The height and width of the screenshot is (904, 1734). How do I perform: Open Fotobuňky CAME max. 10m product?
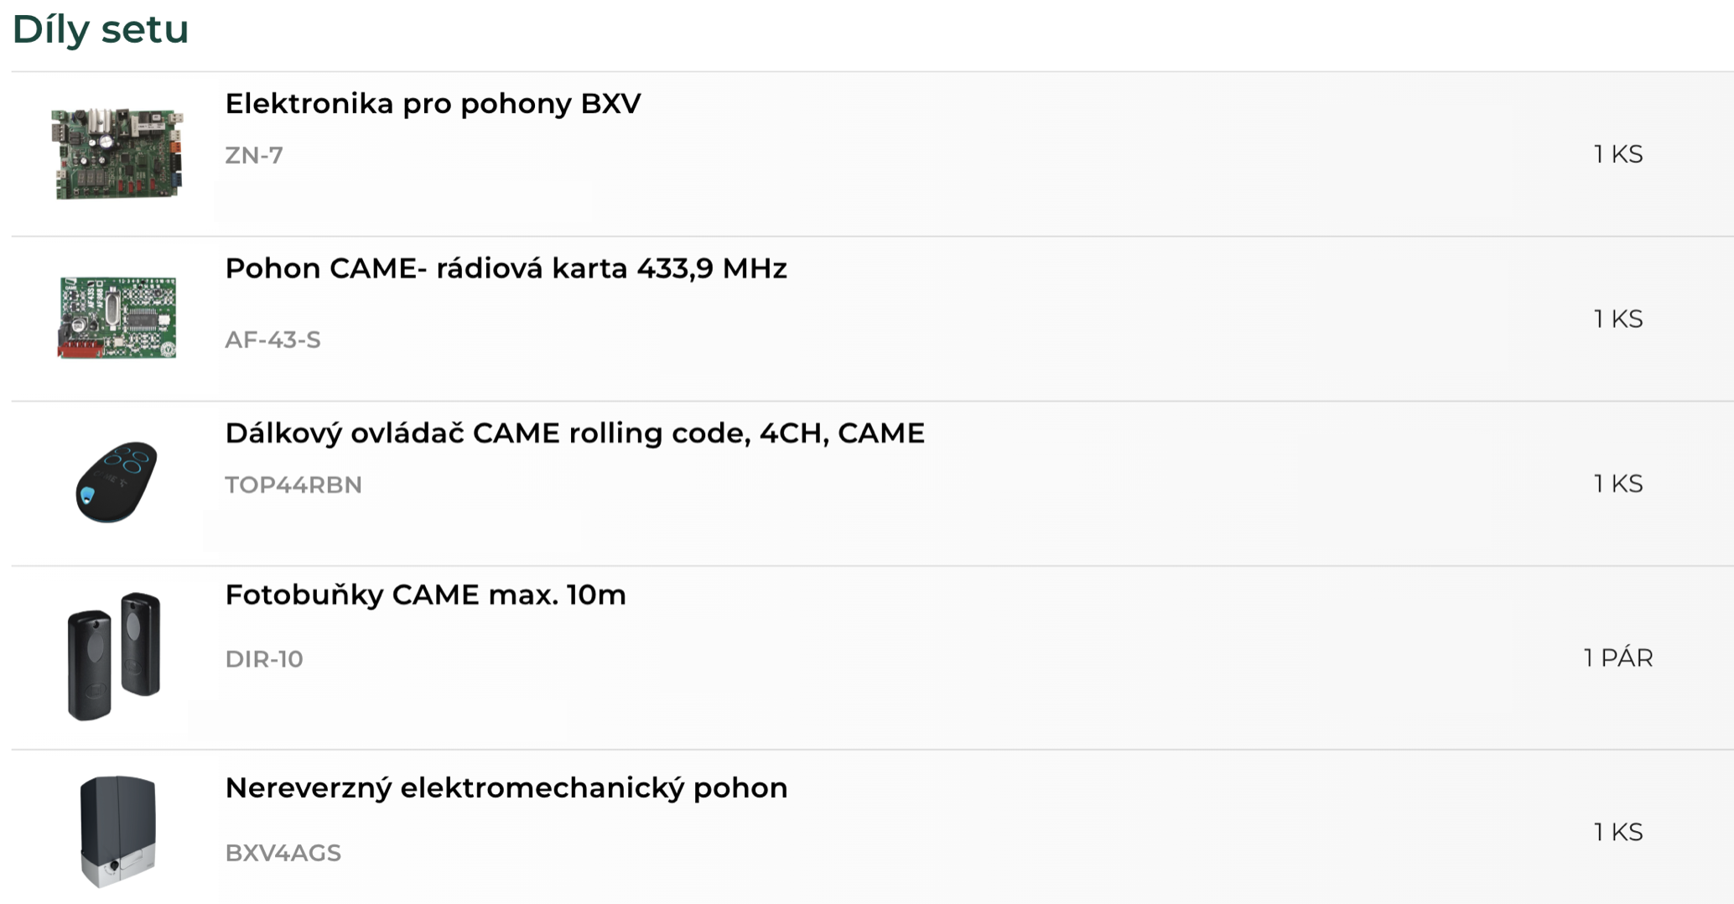coord(425,595)
